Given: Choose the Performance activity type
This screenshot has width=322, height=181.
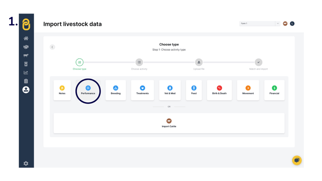Looking at the screenshot, I should tap(88, 90).
